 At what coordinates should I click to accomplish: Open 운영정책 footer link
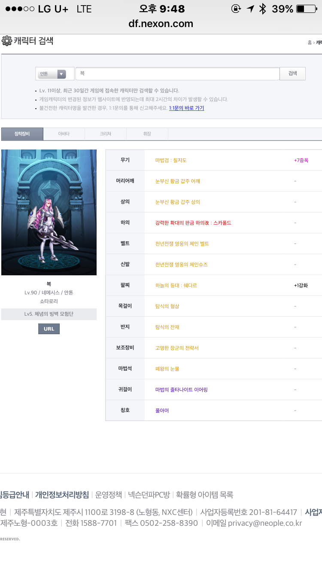point(109,494)
